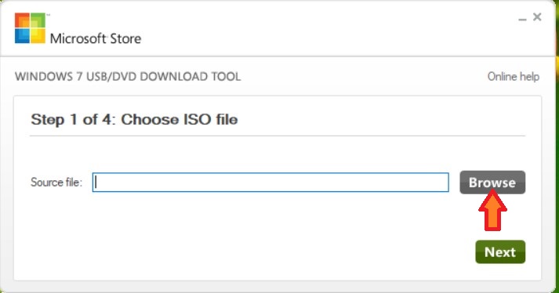This screenshot has height=293, width=559.
Task: Click the green tile of the Microsoft logo
Action: tap(38, 20)
